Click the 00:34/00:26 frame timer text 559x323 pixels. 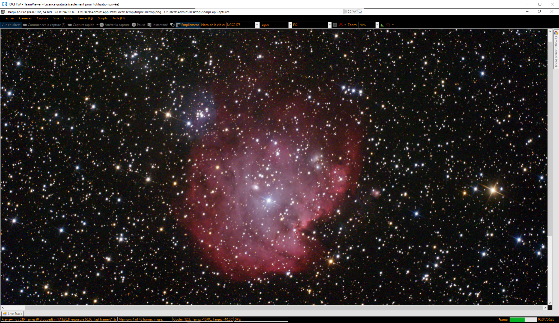coord(546,319)
